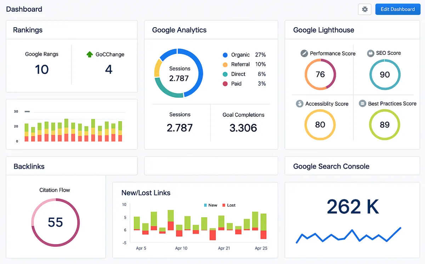Click the SEO Score gauge showing 90
Viewport: 425px width, 264px height.
(385, 75)
